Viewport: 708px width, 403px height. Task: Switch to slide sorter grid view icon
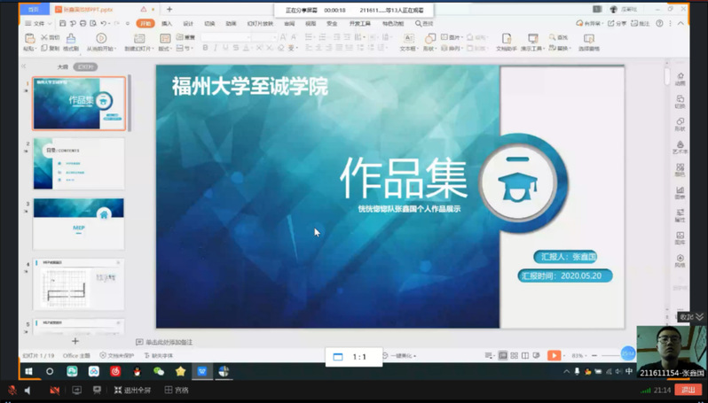(514, 356)
